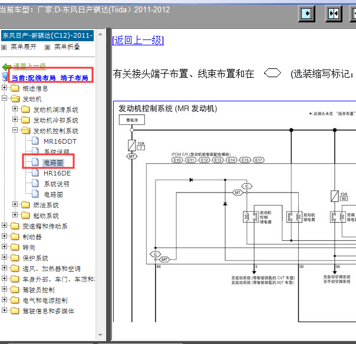356x344 pixels.
Task: Expand 发动机冷却系统 node
Action: pyautogui.click(x=15, y=119)
